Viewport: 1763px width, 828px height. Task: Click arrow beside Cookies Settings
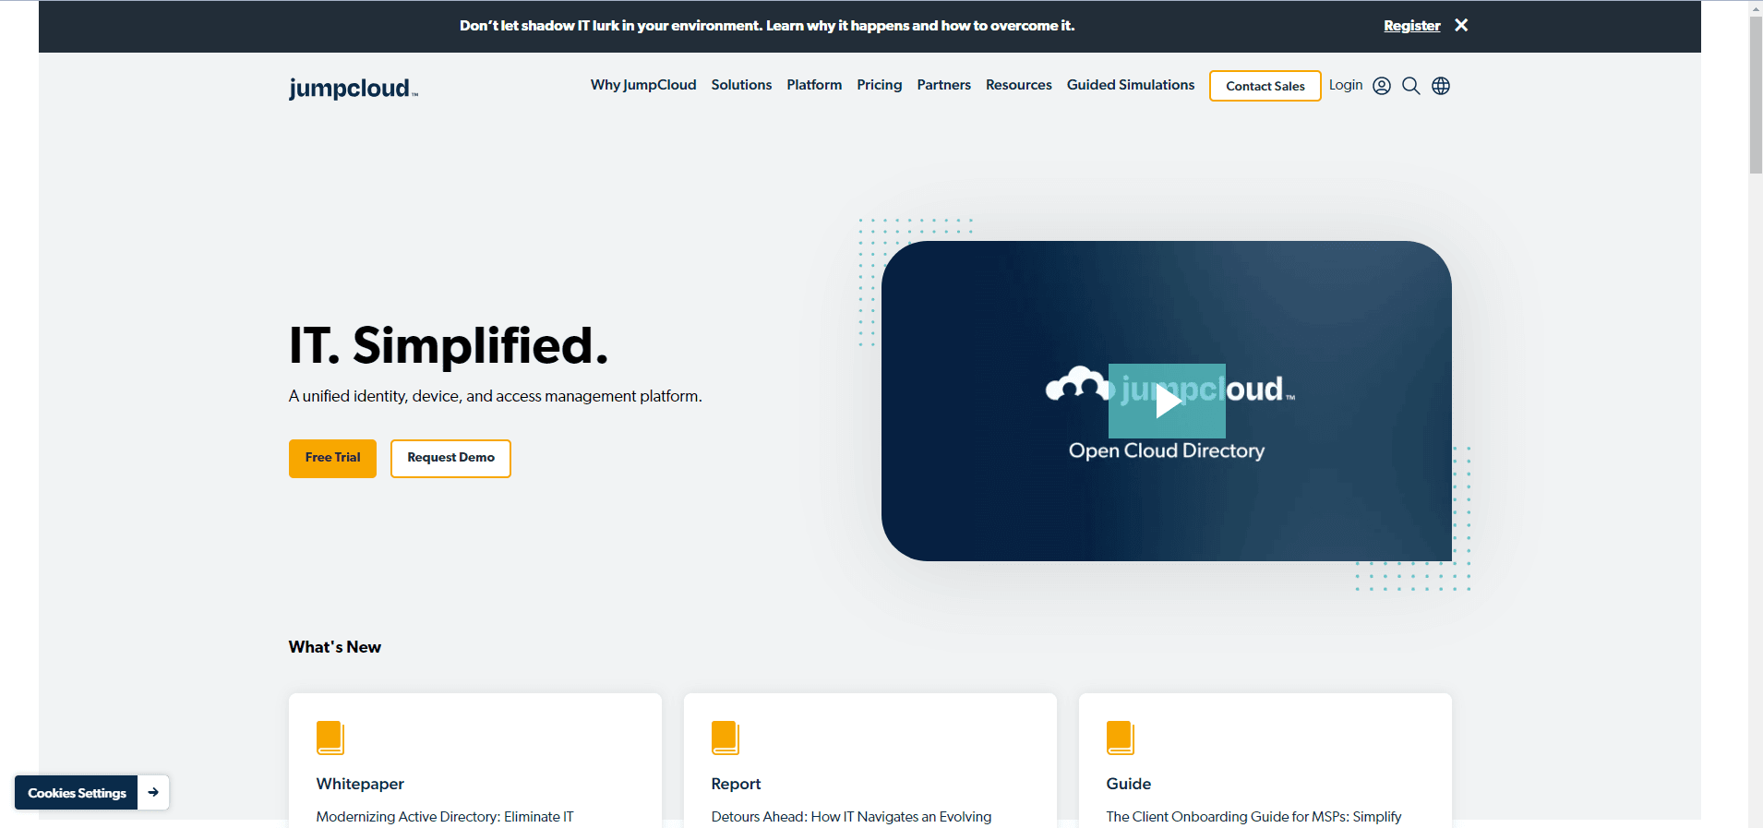[x=153, y=792]
